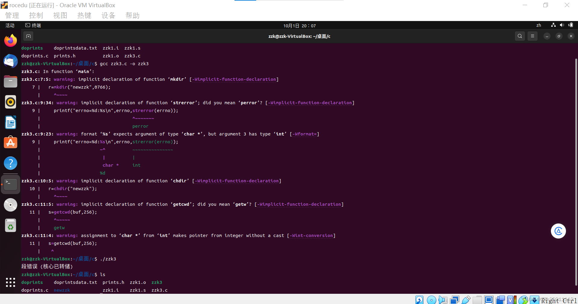Click the green zzk3 executable name
Screen dimensions: 578x304
point(157,282)
